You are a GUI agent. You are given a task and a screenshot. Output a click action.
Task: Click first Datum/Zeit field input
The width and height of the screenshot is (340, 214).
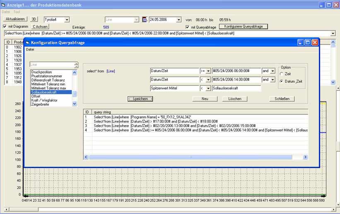(174, 71)
